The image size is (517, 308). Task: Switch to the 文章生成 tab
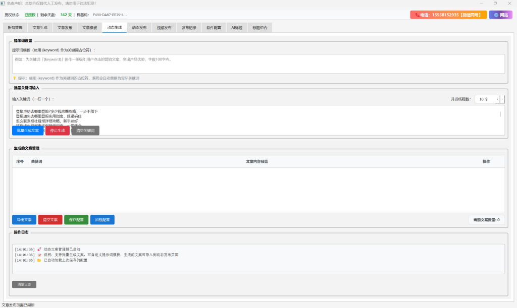click(40, 28)
